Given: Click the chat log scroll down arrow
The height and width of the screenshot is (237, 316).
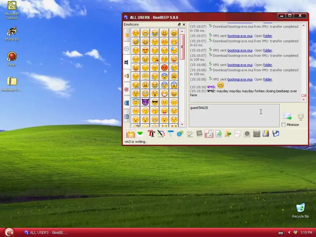Looking at the screenshot, I should pos(304,100).
